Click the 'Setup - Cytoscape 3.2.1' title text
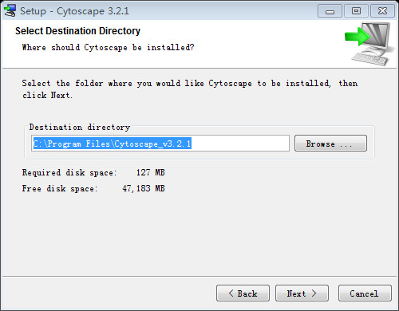The width and height of the screenshot is (399, 311). [74, 11]
